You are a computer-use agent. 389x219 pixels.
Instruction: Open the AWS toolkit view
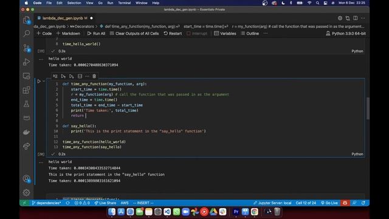tap(26, 117)
